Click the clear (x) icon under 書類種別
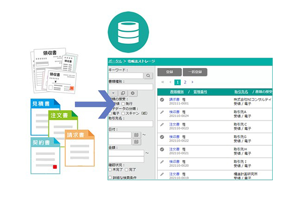 (133, 93)
